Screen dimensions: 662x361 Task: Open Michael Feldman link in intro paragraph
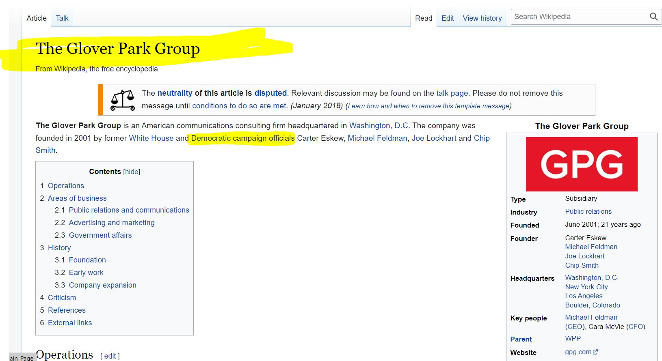click(x=377, y=138)
